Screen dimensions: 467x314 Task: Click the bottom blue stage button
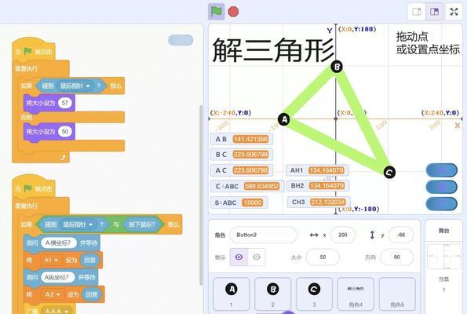442,204
